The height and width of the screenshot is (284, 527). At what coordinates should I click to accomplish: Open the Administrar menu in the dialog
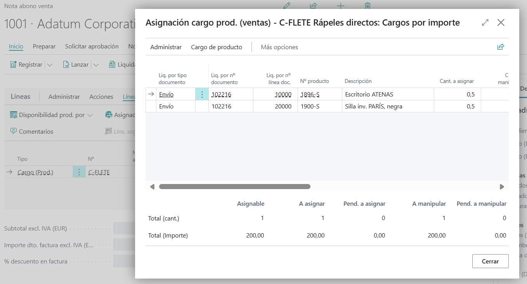point(166,47)
